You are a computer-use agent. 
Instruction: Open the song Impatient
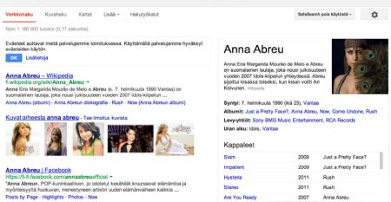pyautogui.click(x=234, y=167)
